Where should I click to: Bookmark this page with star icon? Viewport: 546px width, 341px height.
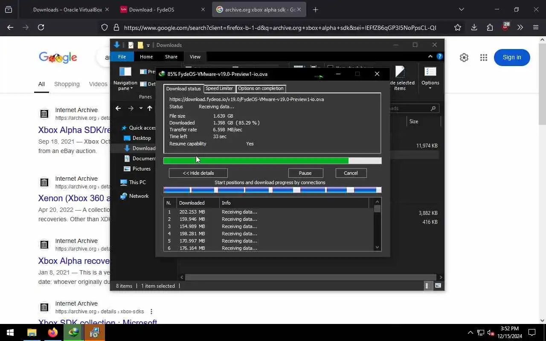(458, 27)
